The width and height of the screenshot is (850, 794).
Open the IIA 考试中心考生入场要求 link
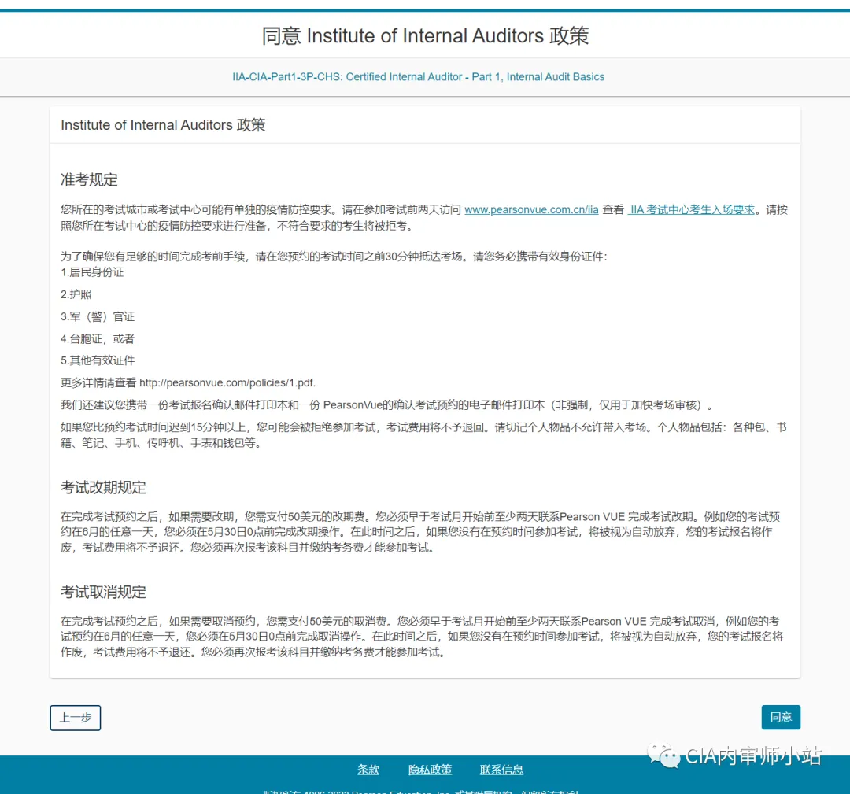pyautogui.click(x=691, y=210)
